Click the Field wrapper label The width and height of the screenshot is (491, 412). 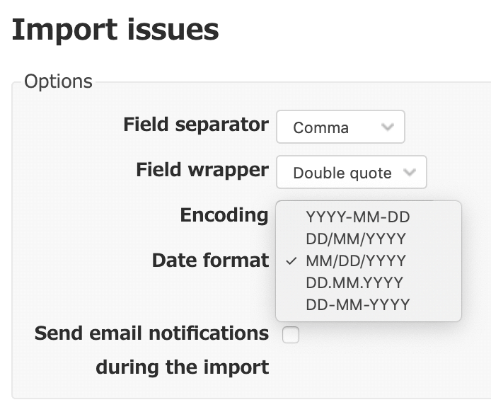point(202,170)
